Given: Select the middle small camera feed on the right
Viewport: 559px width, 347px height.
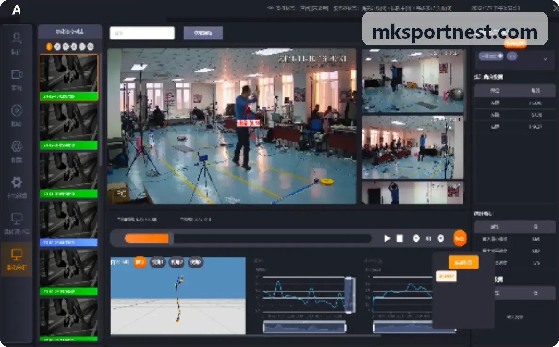Looking at the screenshot, I should (413, 147).
